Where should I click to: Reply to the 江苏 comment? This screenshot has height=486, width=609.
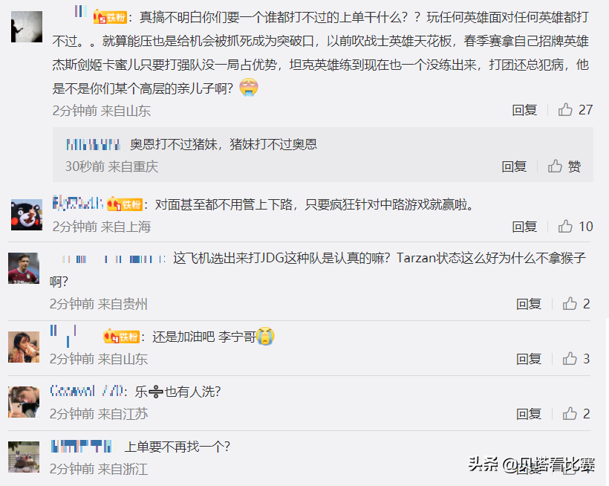tap(529, 414)
